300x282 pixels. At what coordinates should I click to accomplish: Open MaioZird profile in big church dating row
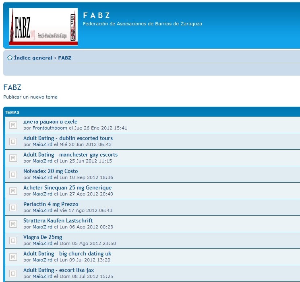tap(42, 260)
